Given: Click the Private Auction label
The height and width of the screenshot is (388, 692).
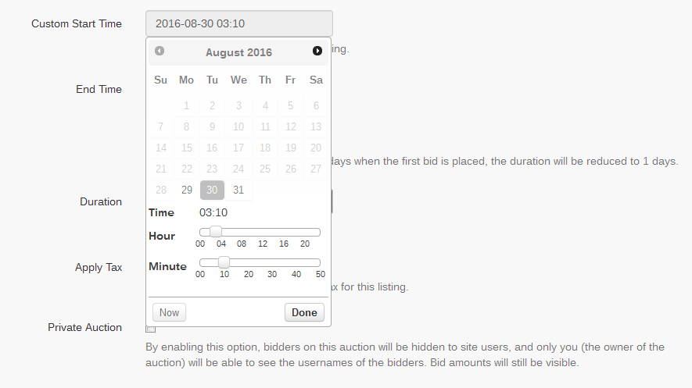Looking at the screenshot, I should (x=84, y=327).
